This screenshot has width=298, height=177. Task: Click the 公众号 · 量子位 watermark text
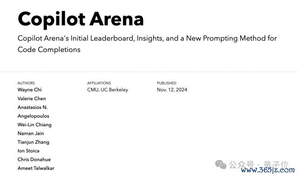(x=258, y=164)
